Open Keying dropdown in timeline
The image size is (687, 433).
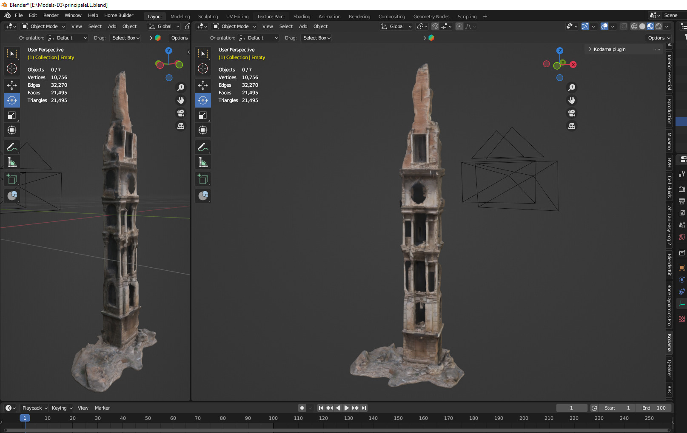coord(62,408)
